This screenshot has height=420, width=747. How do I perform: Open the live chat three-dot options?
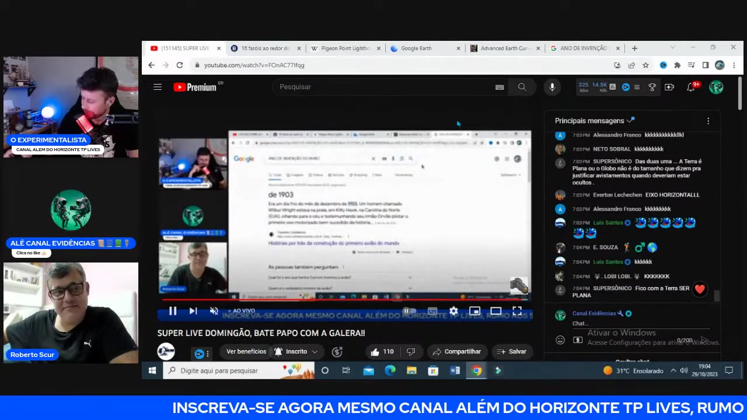708,121
